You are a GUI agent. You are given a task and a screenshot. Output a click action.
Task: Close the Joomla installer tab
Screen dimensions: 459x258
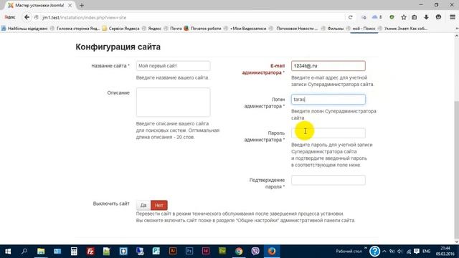point(70,5)
